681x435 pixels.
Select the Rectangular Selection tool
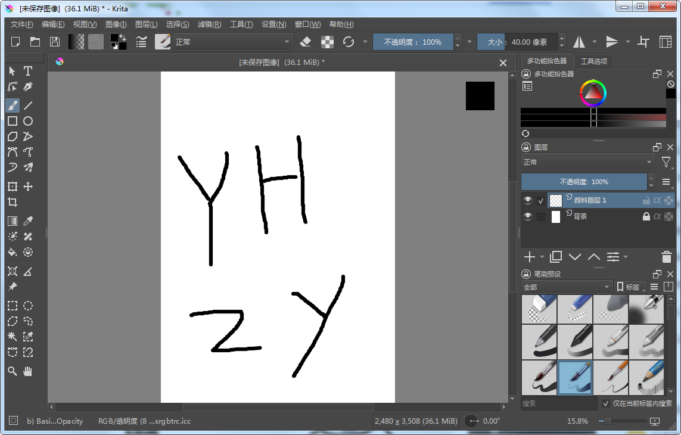point(12,306)
